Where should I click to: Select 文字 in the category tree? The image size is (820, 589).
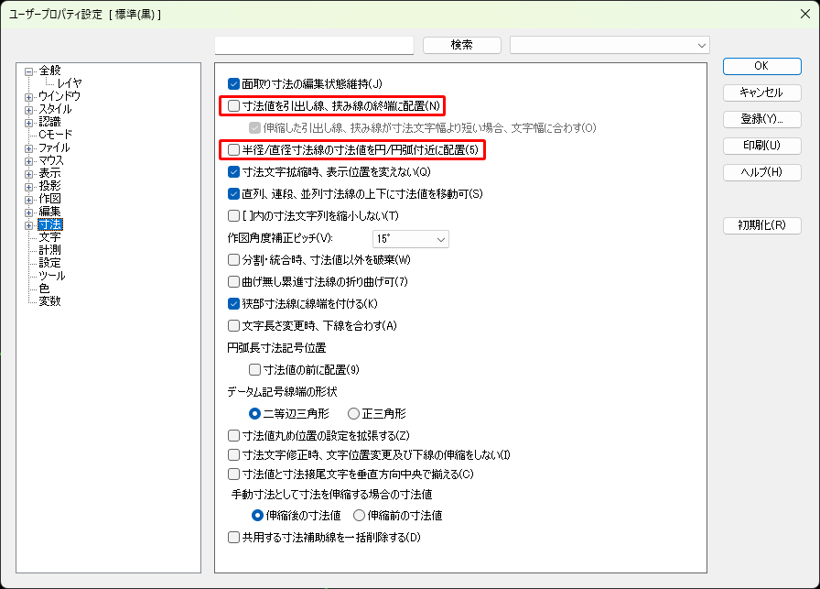50,237
